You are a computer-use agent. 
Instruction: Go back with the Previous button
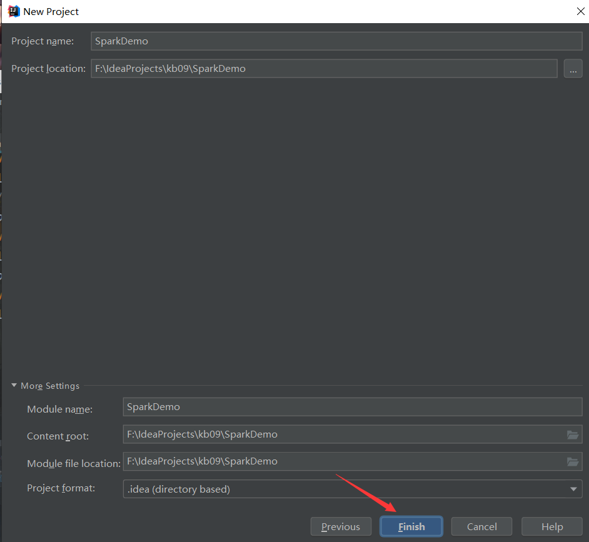(x=341, y=526)
